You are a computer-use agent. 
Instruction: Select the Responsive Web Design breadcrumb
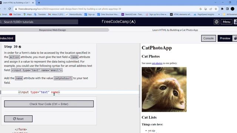pos(53,30)
